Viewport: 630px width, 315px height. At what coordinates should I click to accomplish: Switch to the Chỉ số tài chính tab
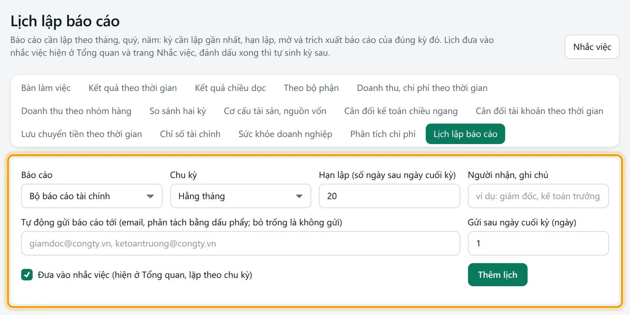point(190,134)
